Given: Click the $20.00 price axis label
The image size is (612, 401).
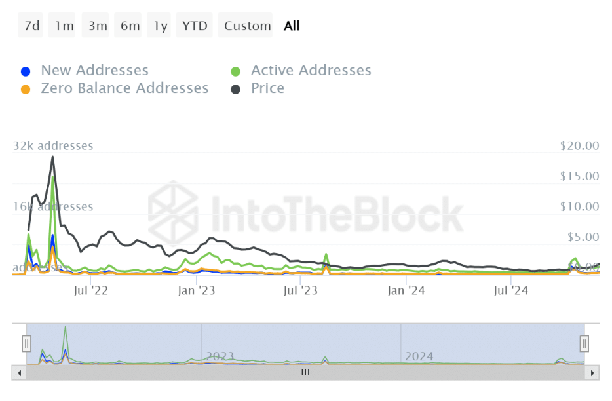Looking at the screenshot, I should pos(580,145).
